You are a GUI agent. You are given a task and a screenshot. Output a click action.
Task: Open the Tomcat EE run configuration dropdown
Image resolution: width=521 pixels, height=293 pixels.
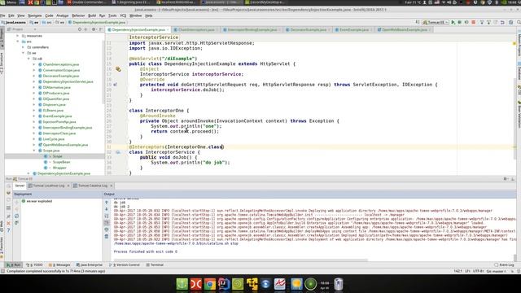click(436, 22)
